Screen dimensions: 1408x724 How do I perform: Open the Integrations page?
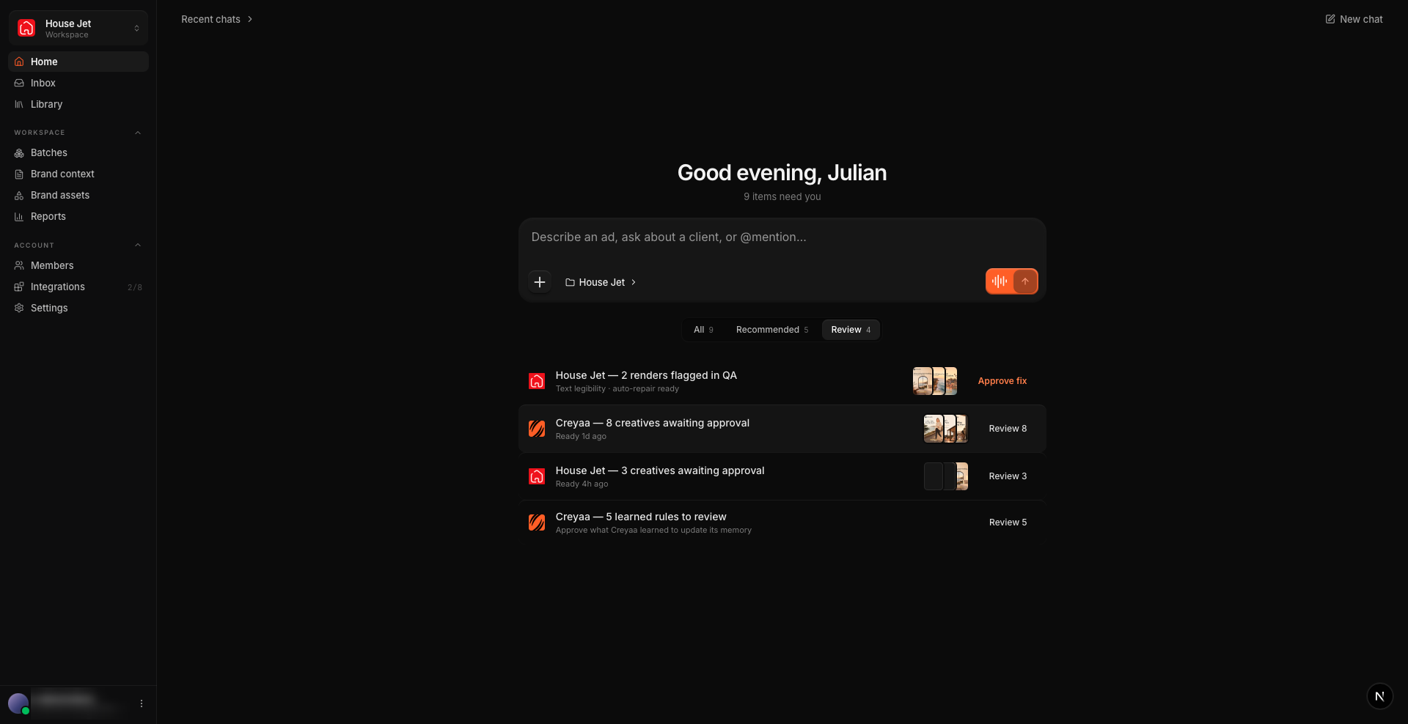click(78, 287)
